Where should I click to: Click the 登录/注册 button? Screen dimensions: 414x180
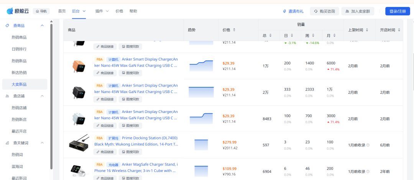(398, 11)
